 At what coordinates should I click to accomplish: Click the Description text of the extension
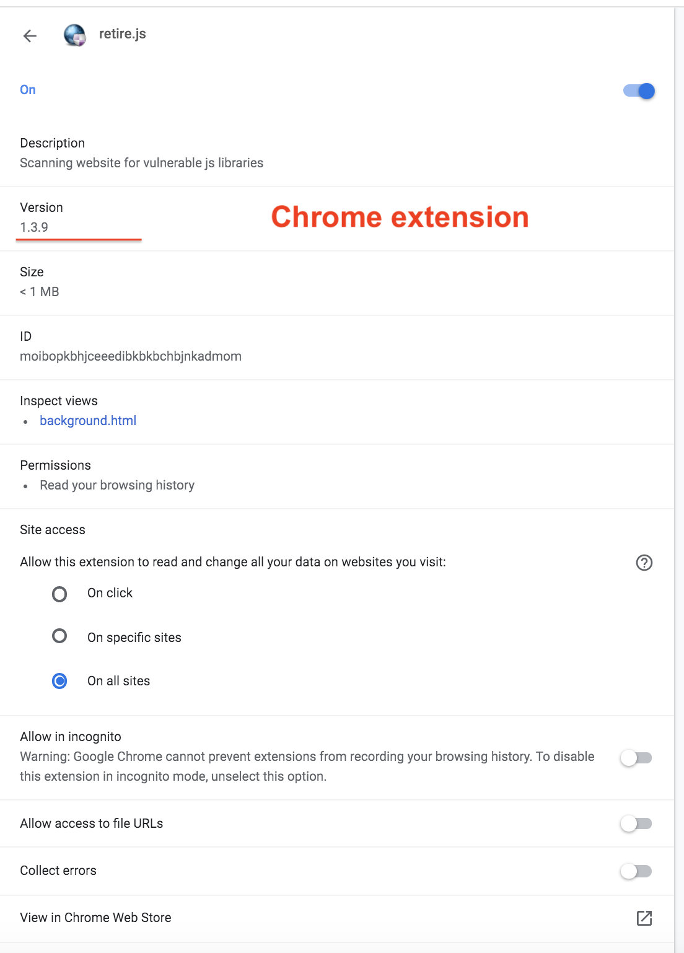141,163
